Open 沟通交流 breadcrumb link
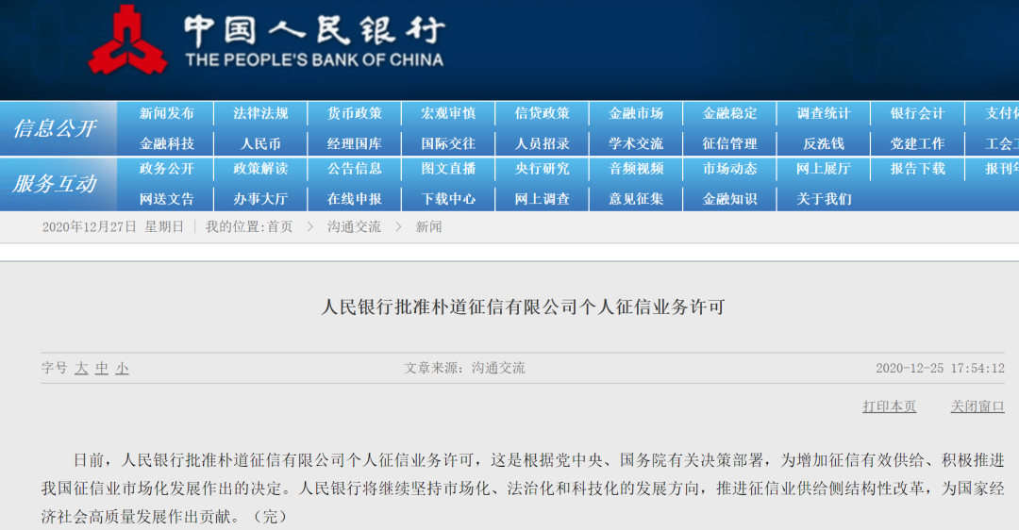 354,226
